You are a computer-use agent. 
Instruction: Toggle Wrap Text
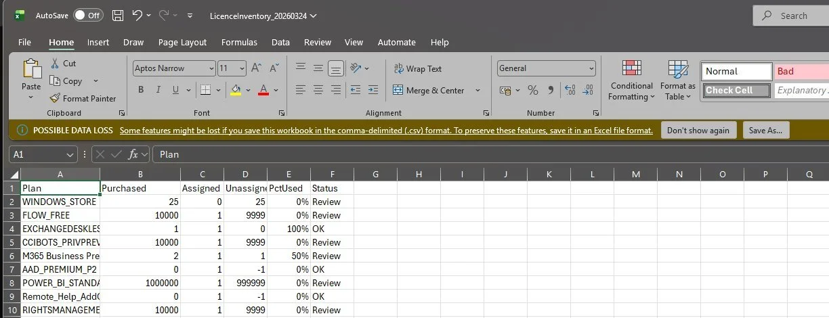point(418,68)
